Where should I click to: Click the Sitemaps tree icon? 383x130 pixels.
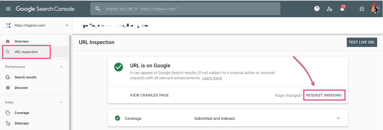click(8, 123)
